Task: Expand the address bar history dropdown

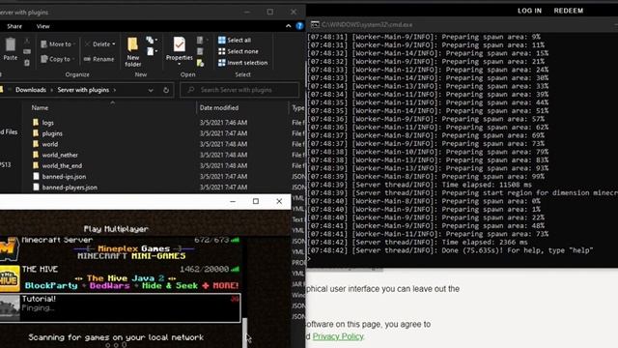Action: tap(151, 90)
